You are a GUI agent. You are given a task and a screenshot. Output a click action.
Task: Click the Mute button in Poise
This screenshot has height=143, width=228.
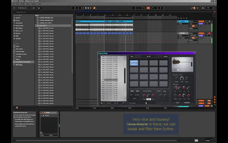pyautogui.click(x=132, y=91)
